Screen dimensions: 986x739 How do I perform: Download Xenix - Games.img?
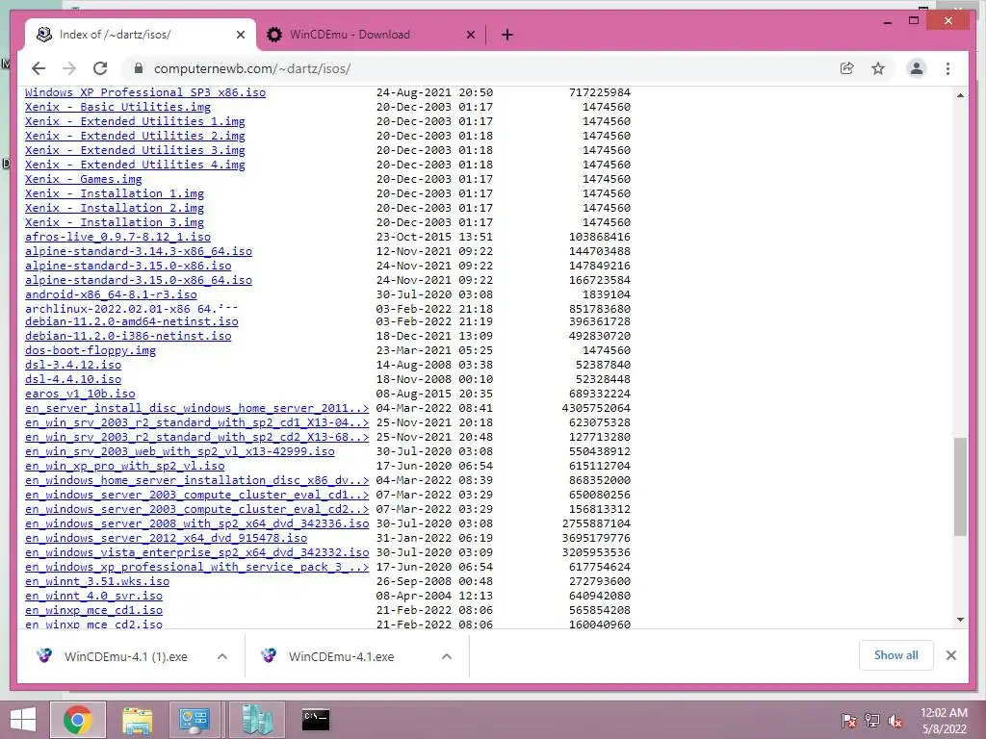84,179
